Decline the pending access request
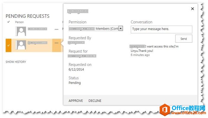This screenshot has height=118, width=208. 95,101
